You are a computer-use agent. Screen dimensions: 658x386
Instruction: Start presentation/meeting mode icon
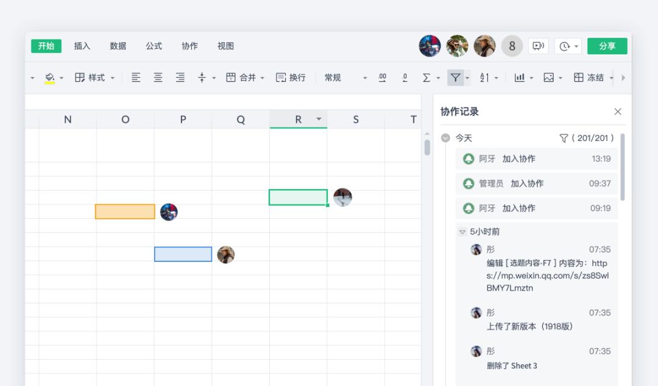[x=539, y=46]
